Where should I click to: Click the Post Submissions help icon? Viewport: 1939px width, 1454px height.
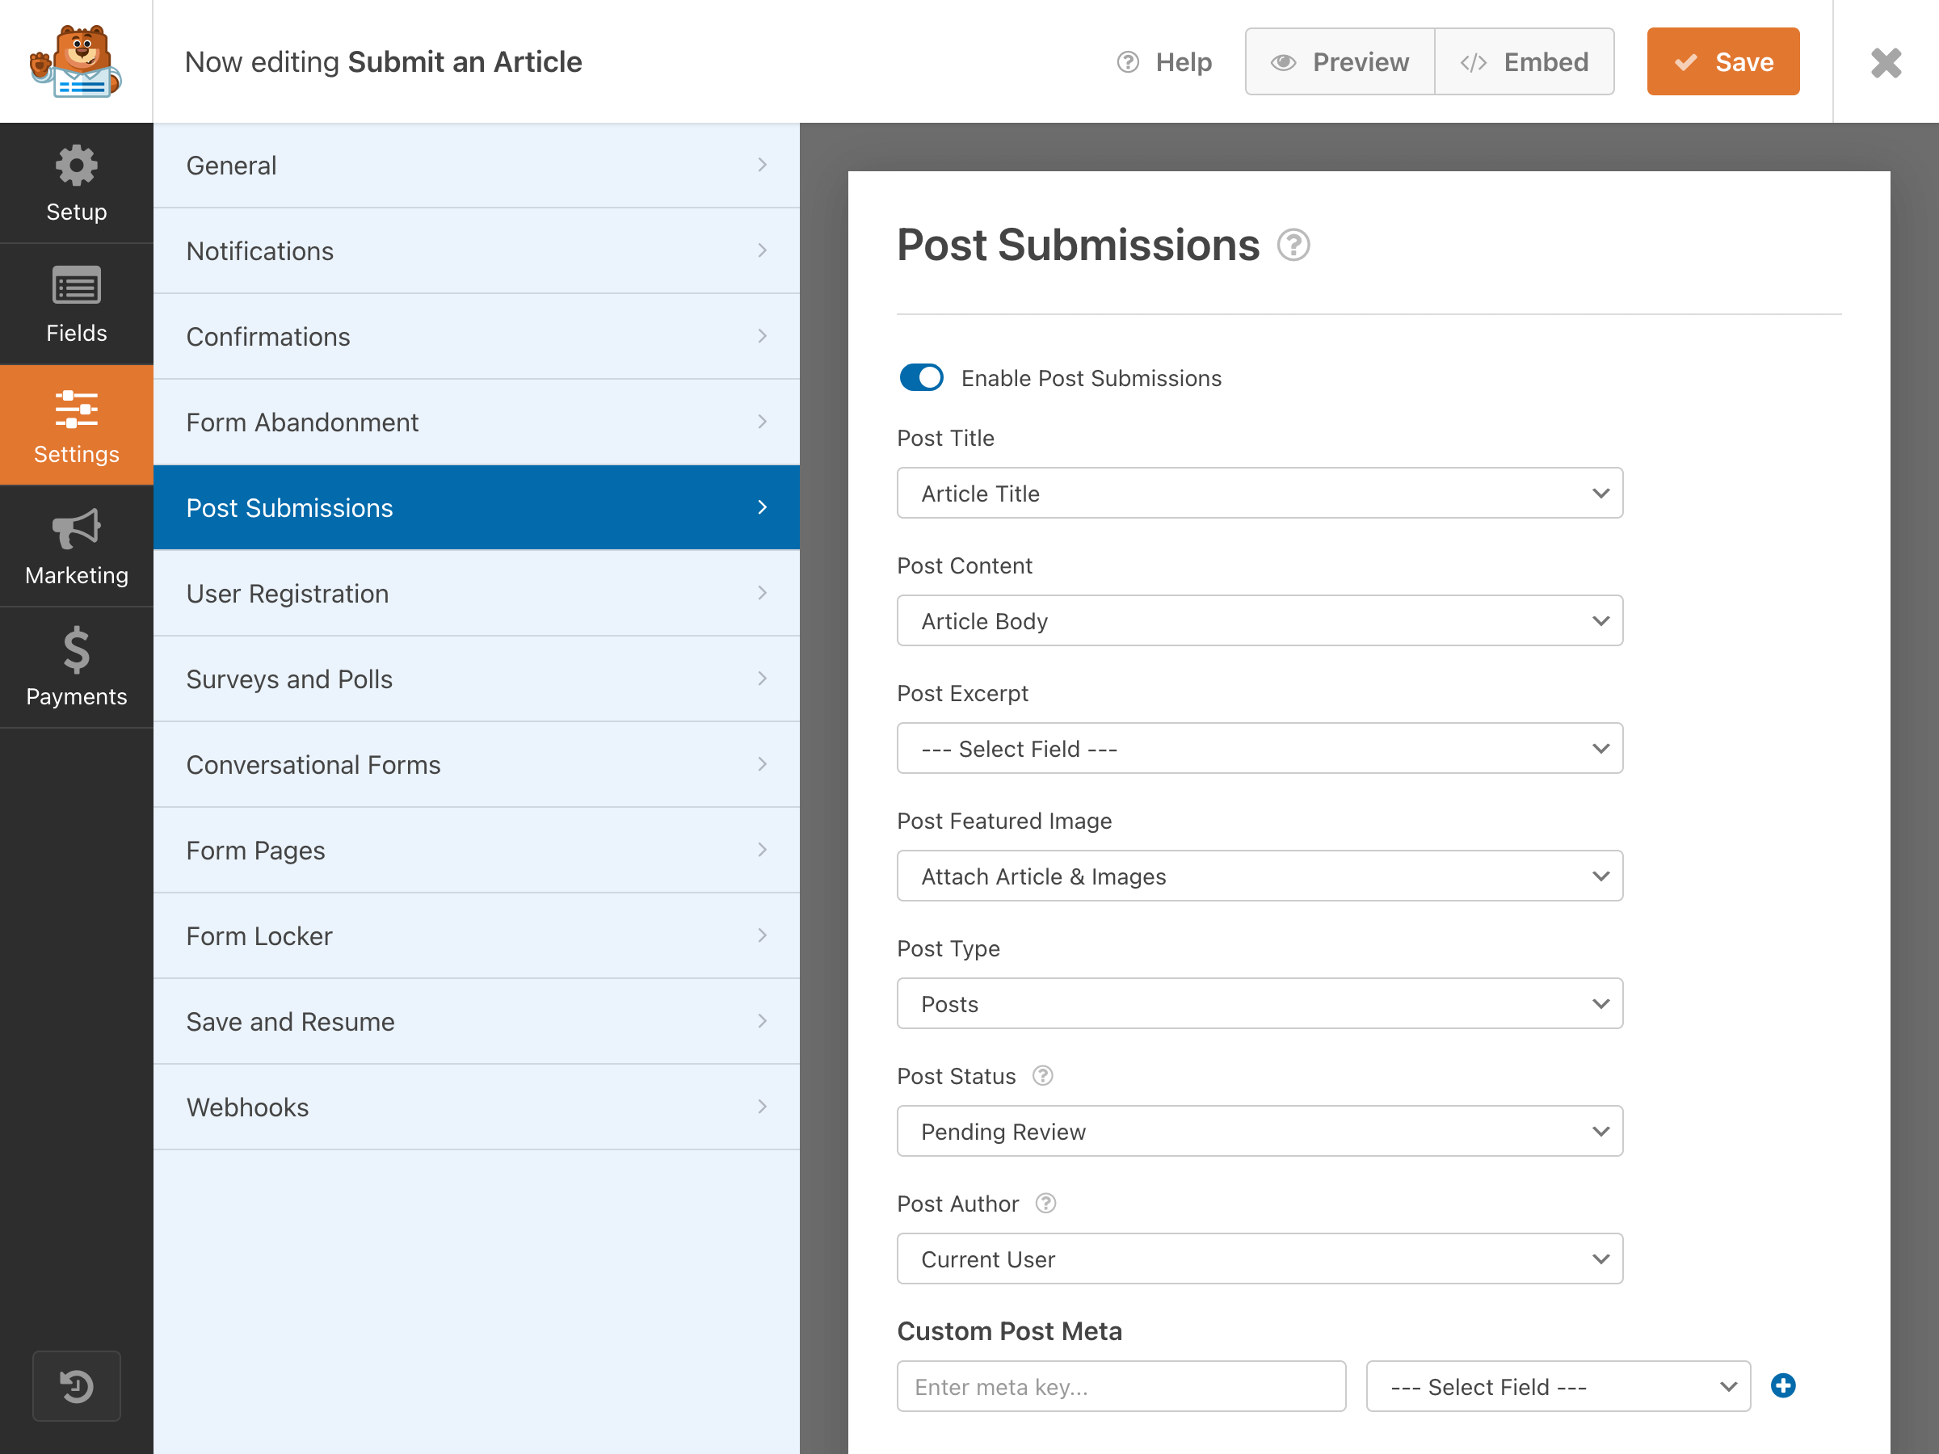click(1293, 246)
